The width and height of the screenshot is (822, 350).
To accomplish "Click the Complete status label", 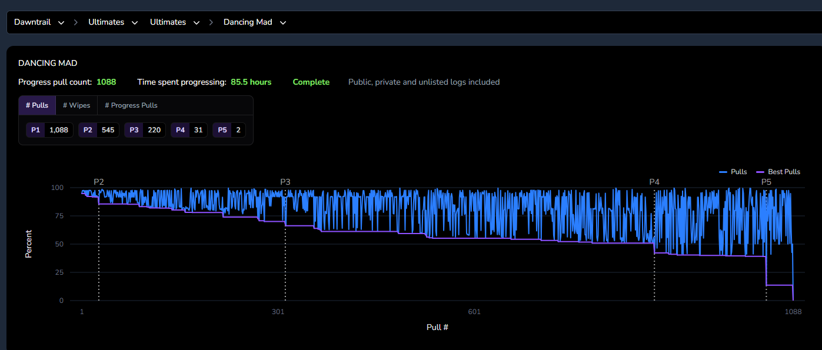I will tap(311, 82).
